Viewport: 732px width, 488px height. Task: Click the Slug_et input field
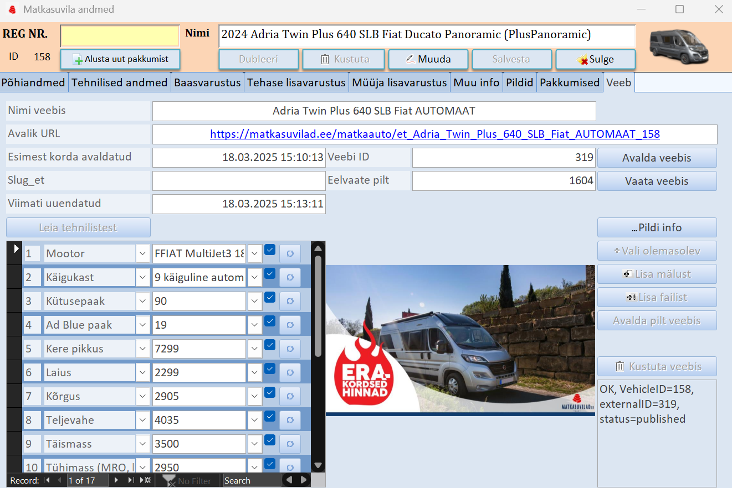[239, 181]
